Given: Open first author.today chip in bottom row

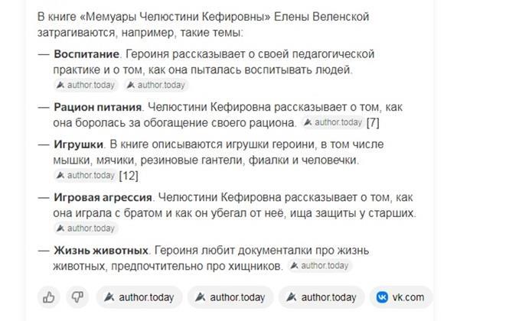Looking at the screenshot, I should [139, 297].
